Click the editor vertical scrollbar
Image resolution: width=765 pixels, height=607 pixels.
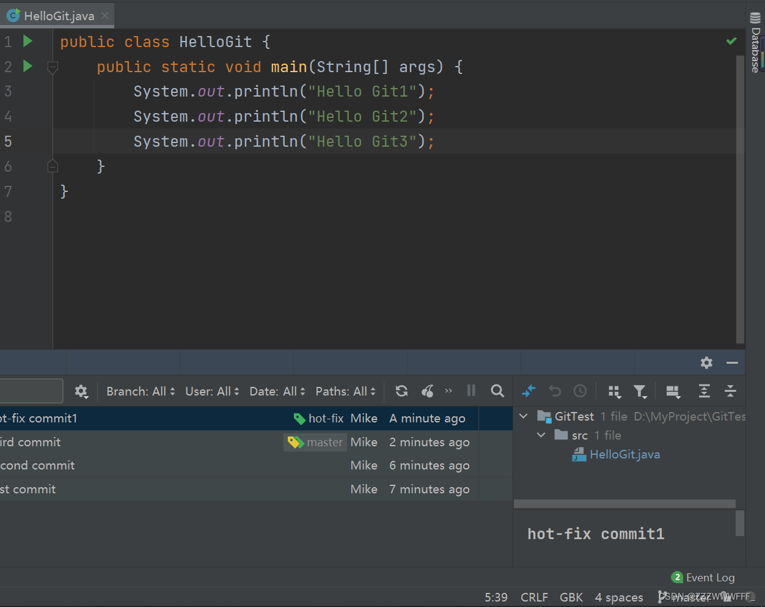[740, 199]
